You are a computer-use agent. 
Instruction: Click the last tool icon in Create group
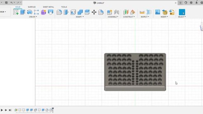pyautogui.click(x=50, y=12)
